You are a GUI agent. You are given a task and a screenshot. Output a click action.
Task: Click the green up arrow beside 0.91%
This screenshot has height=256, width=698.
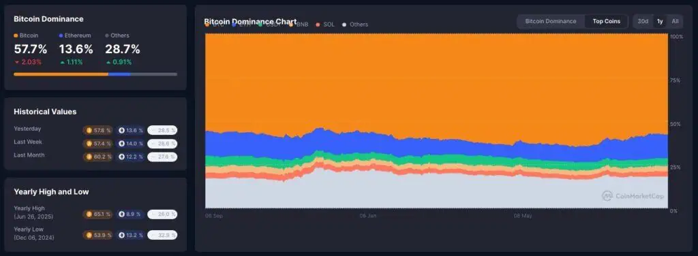108,62
